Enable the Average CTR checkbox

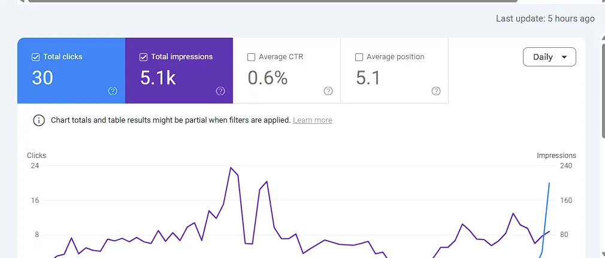[x=251, y=57]
